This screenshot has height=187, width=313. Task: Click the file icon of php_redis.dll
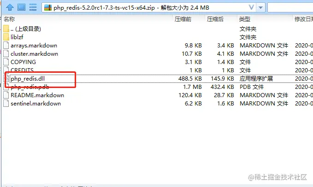[x=7, y=79]
